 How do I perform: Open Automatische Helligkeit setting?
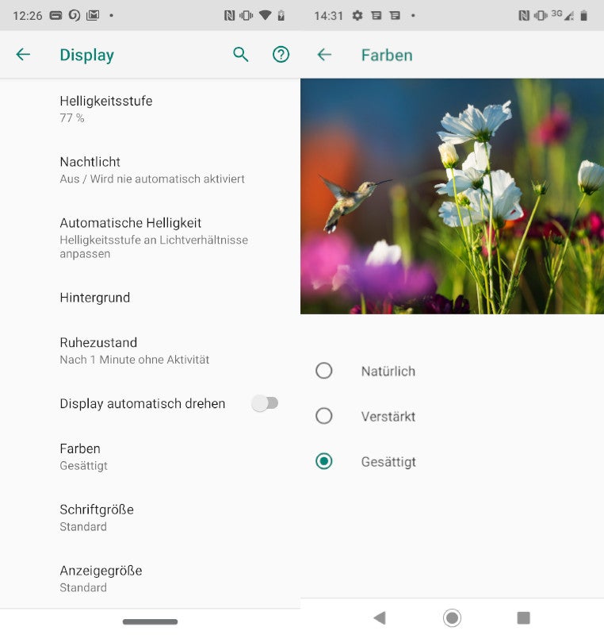150,237
